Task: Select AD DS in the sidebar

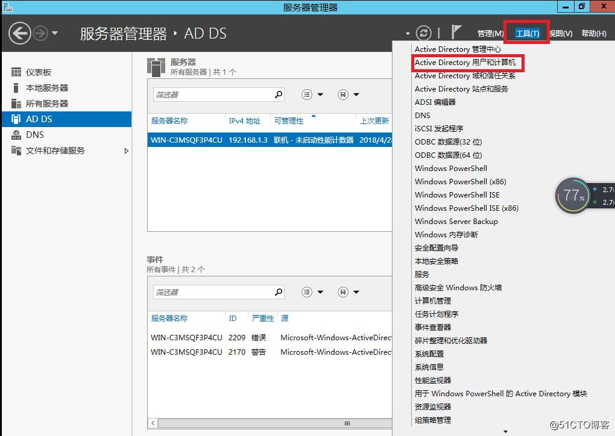Action: pos(67,119)
